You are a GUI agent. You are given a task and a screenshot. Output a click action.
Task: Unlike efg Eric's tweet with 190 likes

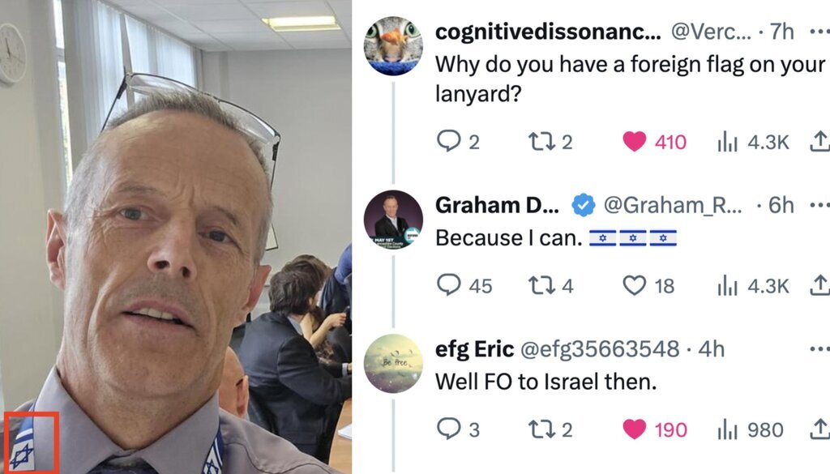click(x=634, y=429)
